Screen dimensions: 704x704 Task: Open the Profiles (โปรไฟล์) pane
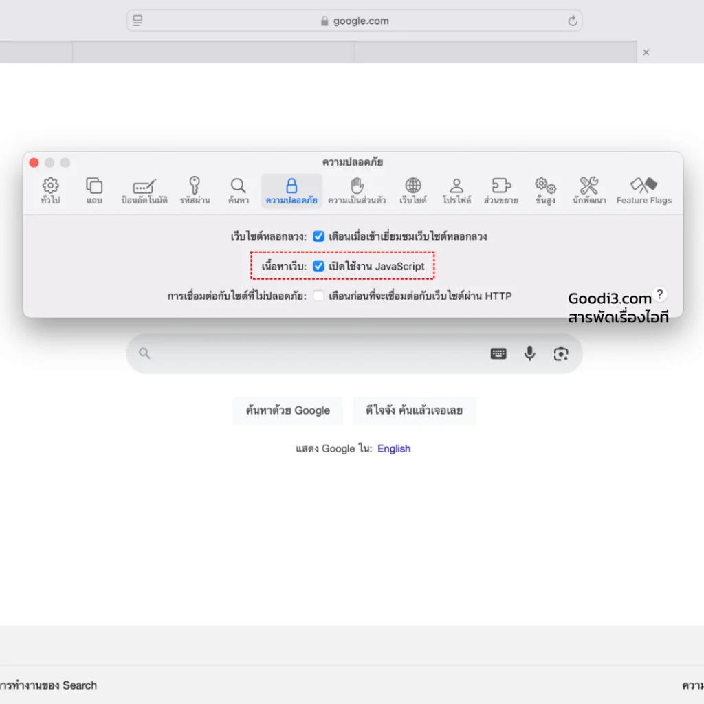coord(456,191)
